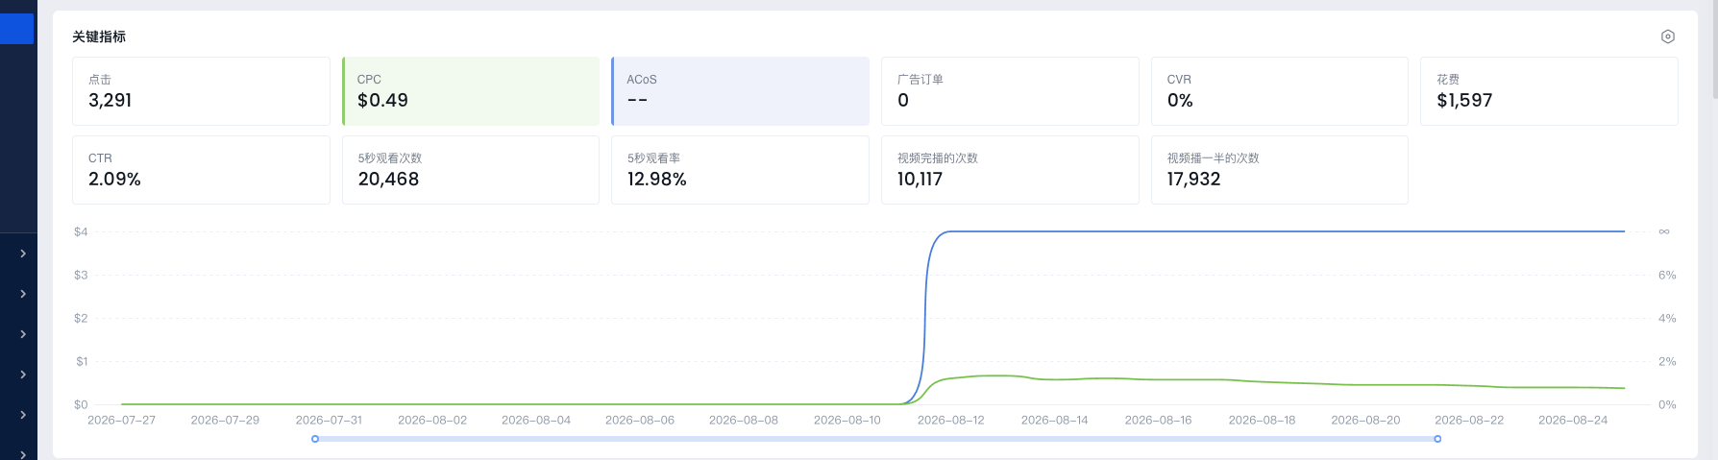Select the 点击 metric card

pyautogui.click(x=201, y=91)
